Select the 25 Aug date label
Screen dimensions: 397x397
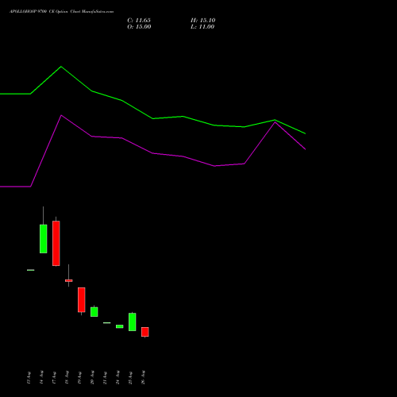click(130, 378)
